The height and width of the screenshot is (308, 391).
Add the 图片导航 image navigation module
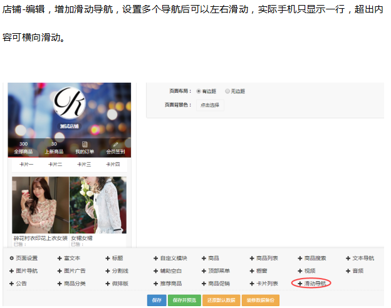(23, 270)
